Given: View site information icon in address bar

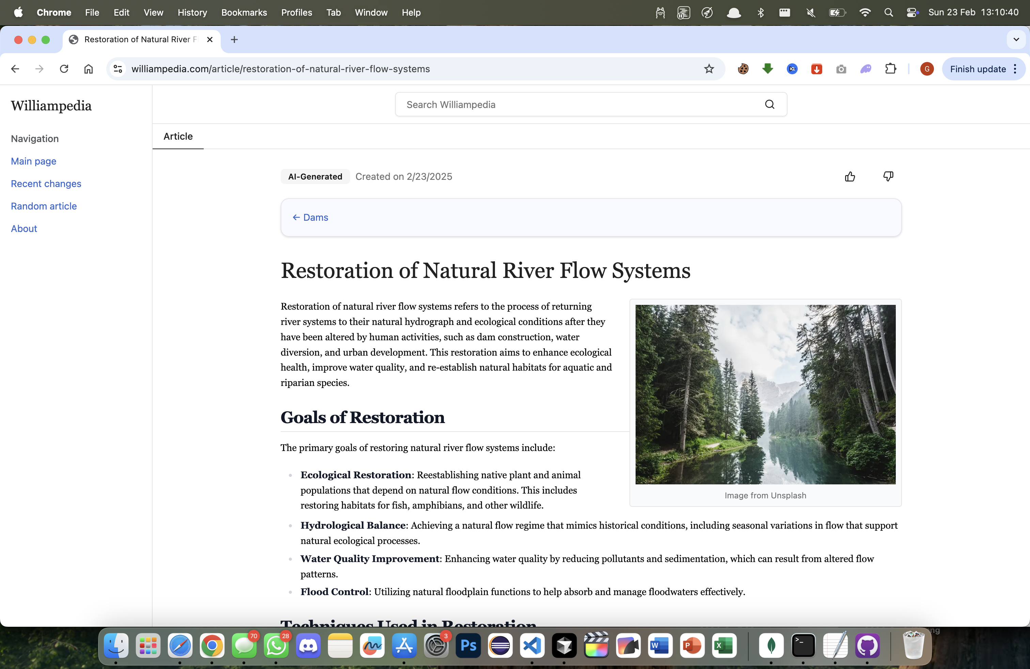Looking at the screenshot, I should coord(118,69).
